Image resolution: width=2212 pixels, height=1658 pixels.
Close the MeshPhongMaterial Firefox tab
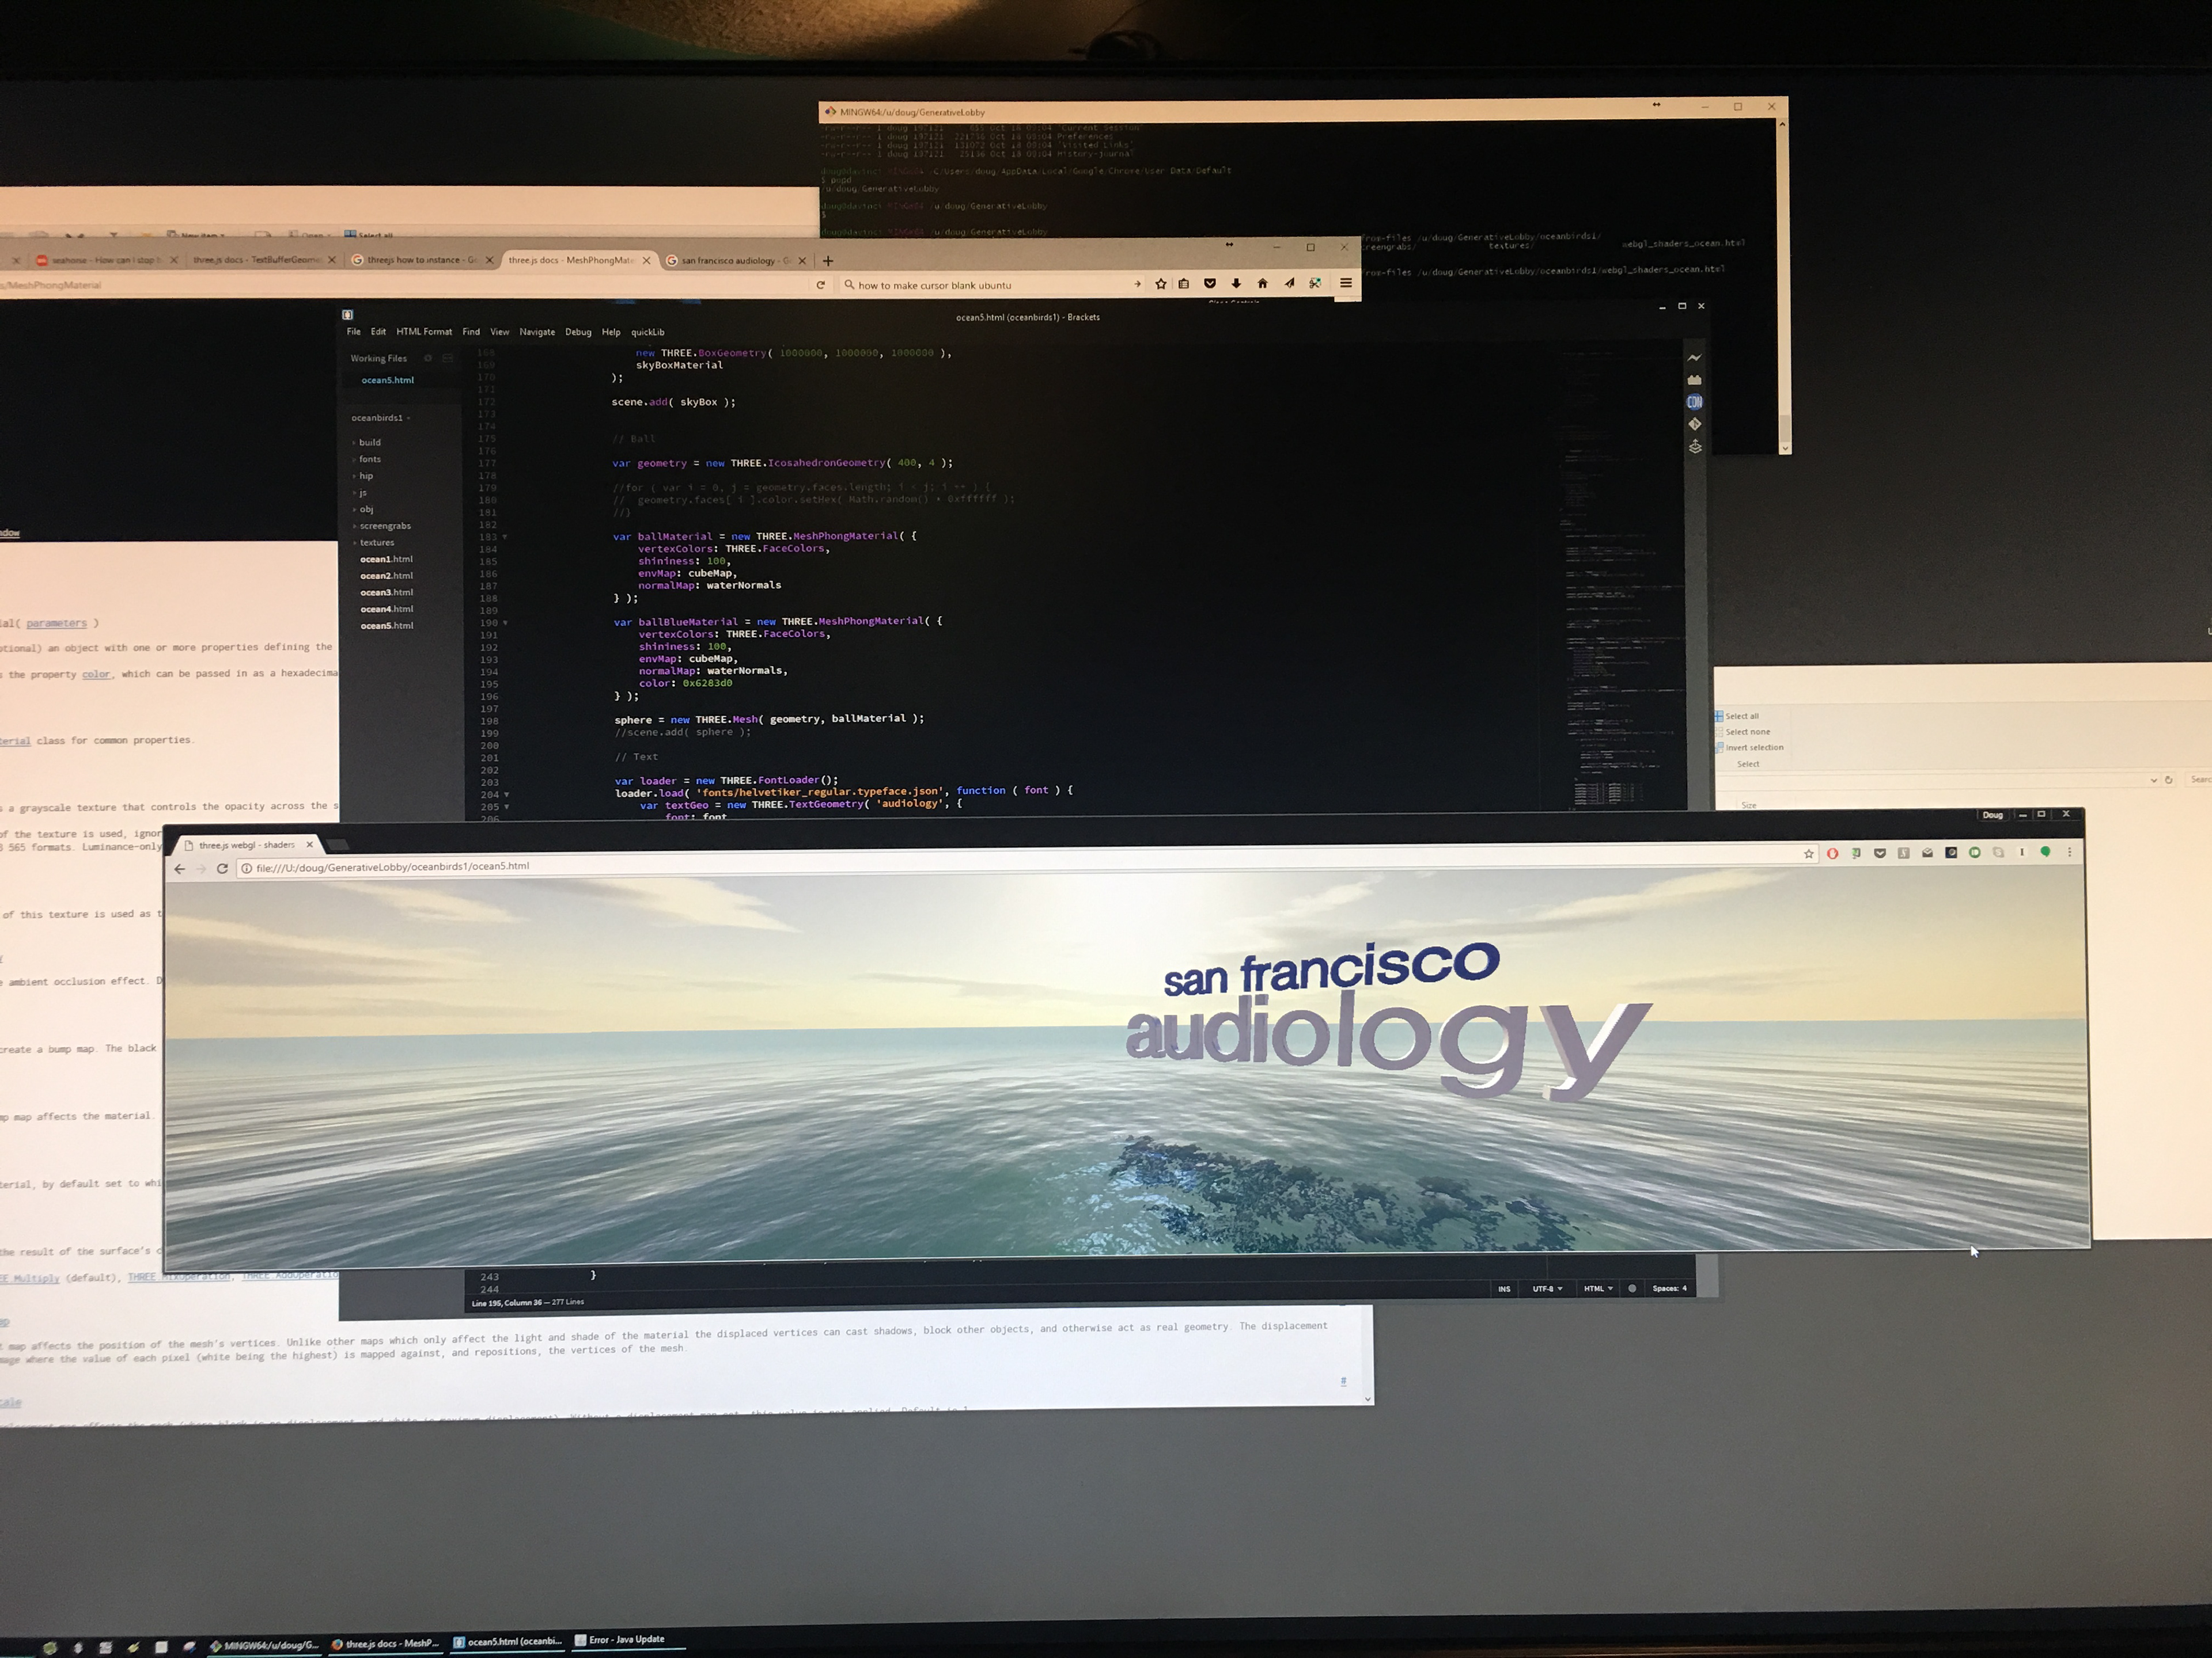point(646,261)
